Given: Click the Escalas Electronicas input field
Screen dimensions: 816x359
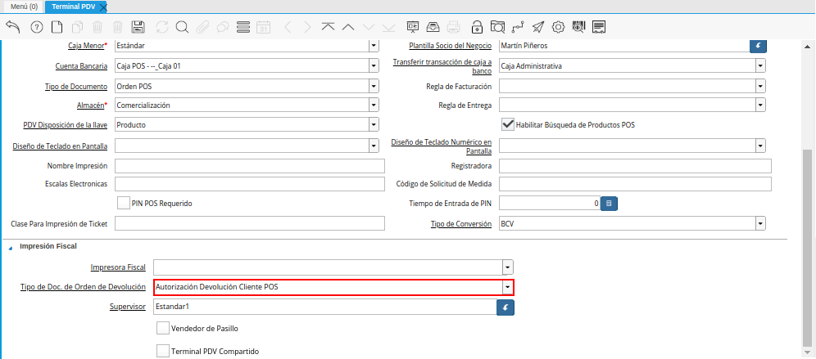Looking at the screenshot, I should pos(250,184).
